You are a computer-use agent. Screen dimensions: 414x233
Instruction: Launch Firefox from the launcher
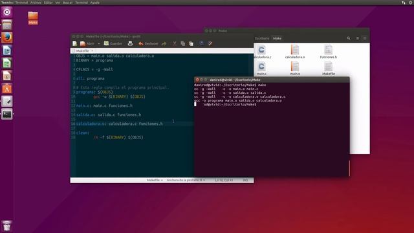click(x=7, y=38)
